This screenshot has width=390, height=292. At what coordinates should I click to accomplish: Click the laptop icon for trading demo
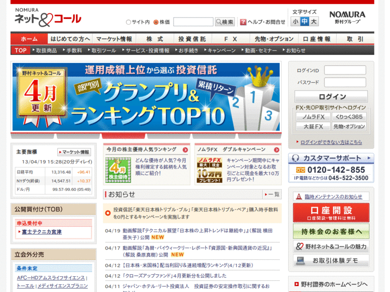[300, 260]
